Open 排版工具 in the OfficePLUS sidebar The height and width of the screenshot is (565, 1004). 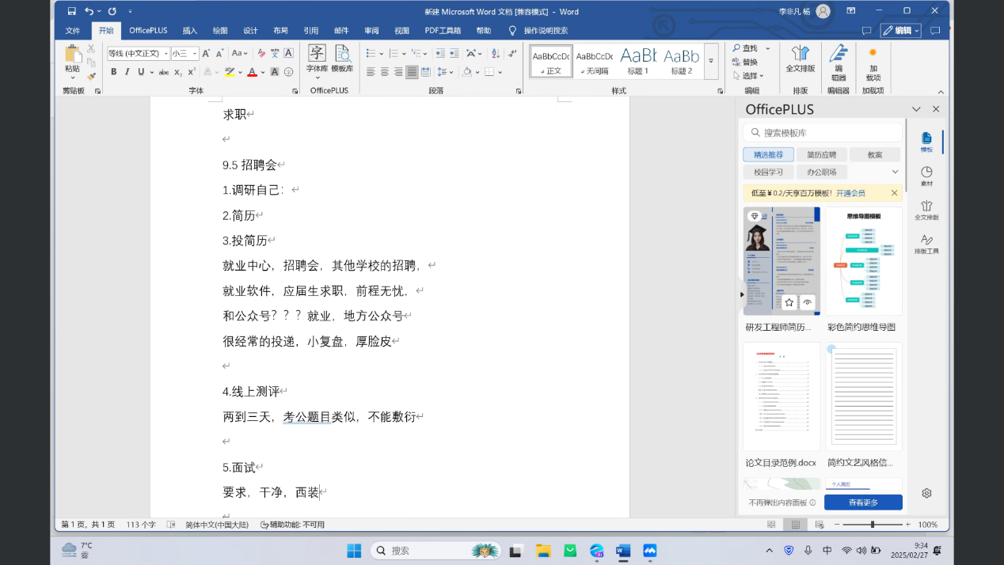click(926, 244)
